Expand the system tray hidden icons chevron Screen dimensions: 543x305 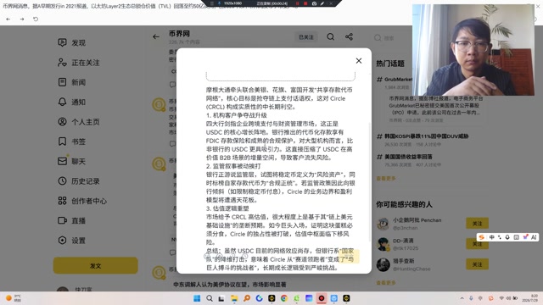[462, 298]
